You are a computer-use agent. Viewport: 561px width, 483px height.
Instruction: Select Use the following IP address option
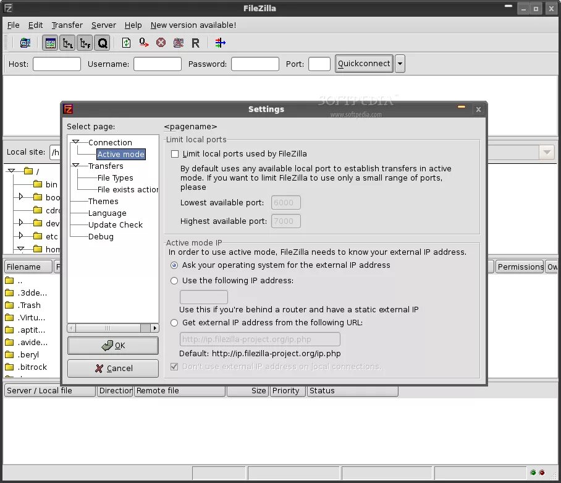(174, 281)
